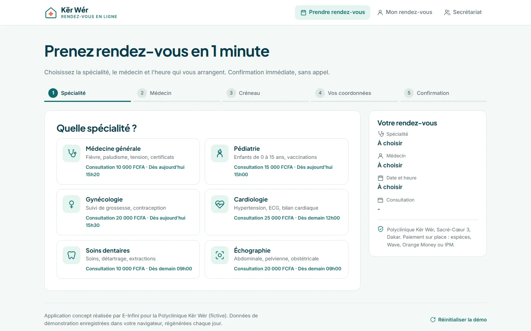Click "Fièvre, paludisme, tension, certificats" text

[x=130, y=157]
